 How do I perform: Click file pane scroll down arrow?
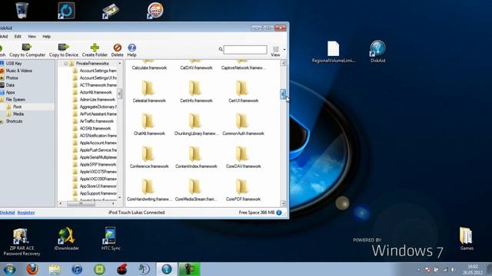point(283,203)
